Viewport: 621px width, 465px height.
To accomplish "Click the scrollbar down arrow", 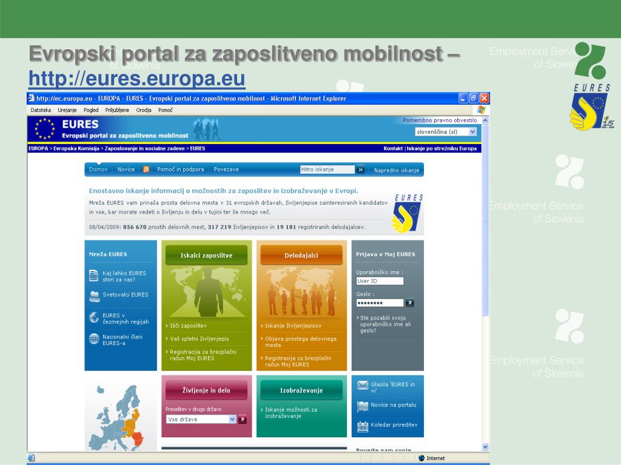I will pos(485,447).
